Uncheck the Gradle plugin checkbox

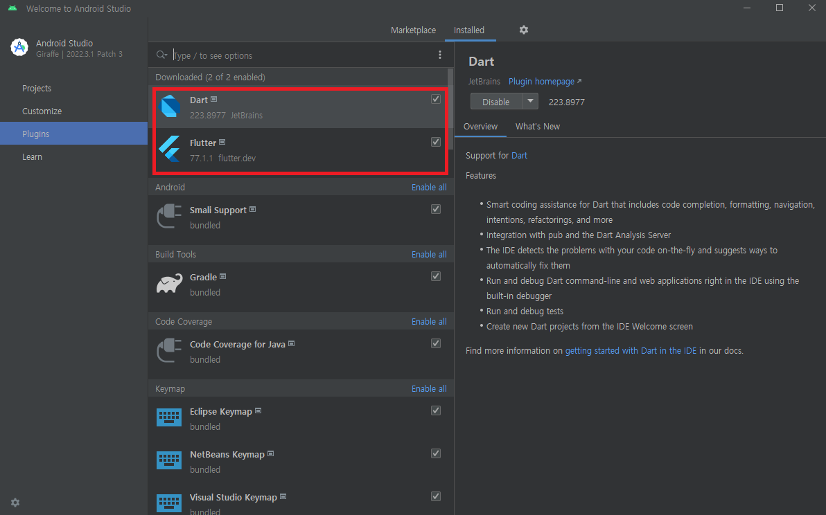[436, 276]
